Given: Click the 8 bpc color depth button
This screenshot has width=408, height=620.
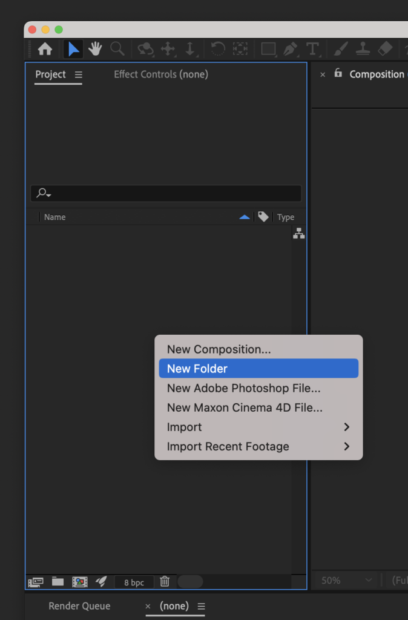Looking at the screenshot, I should [x=134, y=582].
